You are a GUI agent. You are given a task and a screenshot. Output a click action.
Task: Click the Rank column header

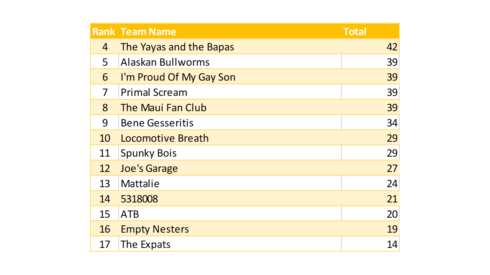pos(104,32)
